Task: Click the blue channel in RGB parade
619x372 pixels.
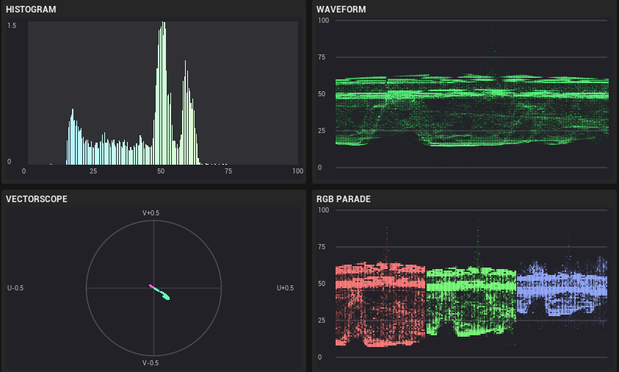Action: click(562, 287)
